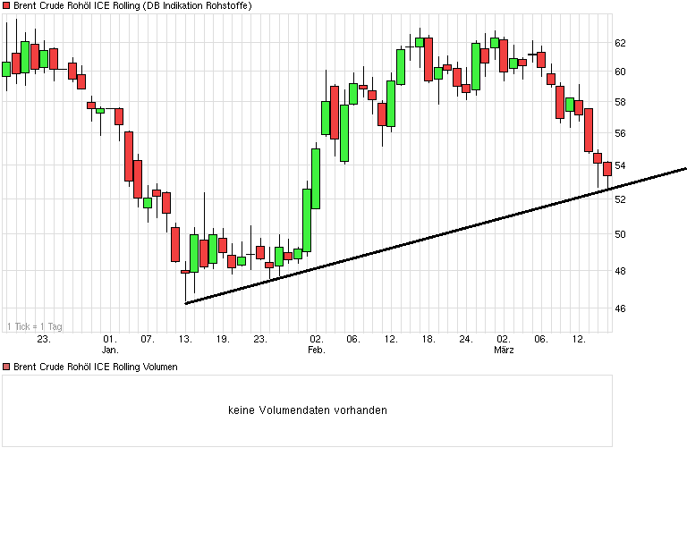The image size is (687, 549).
Task: Click the date axis label '13.'
Action: coord(185,339)
